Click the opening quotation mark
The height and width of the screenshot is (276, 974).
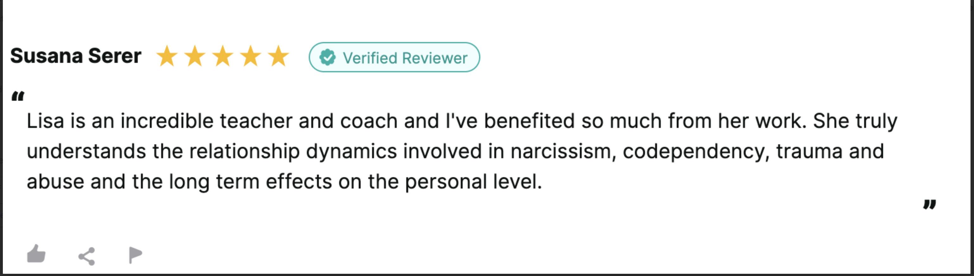(x=18, y=97)
